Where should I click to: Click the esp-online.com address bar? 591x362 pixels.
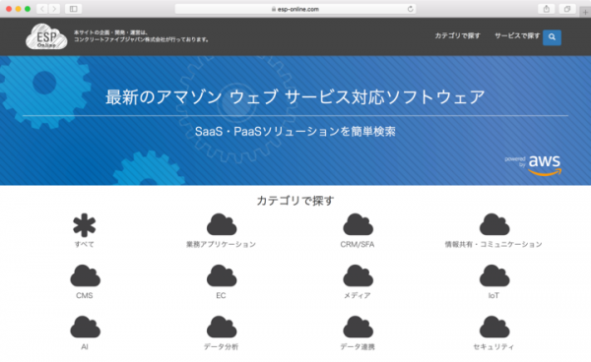295,9
